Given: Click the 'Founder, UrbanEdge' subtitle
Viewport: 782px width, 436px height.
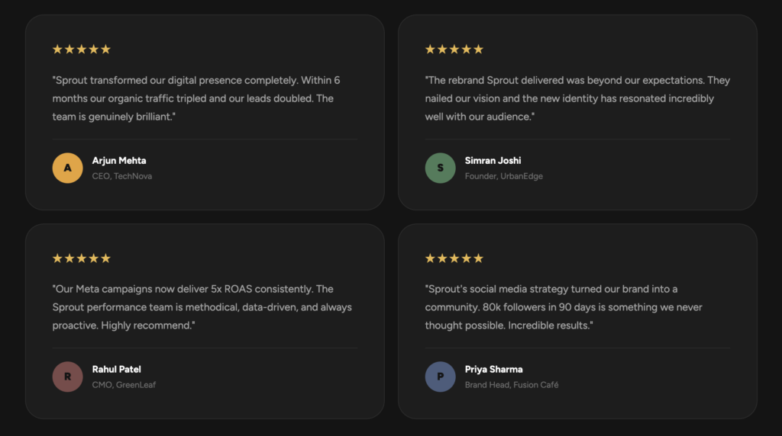Looking at the screenshot, I should [x=503, y=176].
